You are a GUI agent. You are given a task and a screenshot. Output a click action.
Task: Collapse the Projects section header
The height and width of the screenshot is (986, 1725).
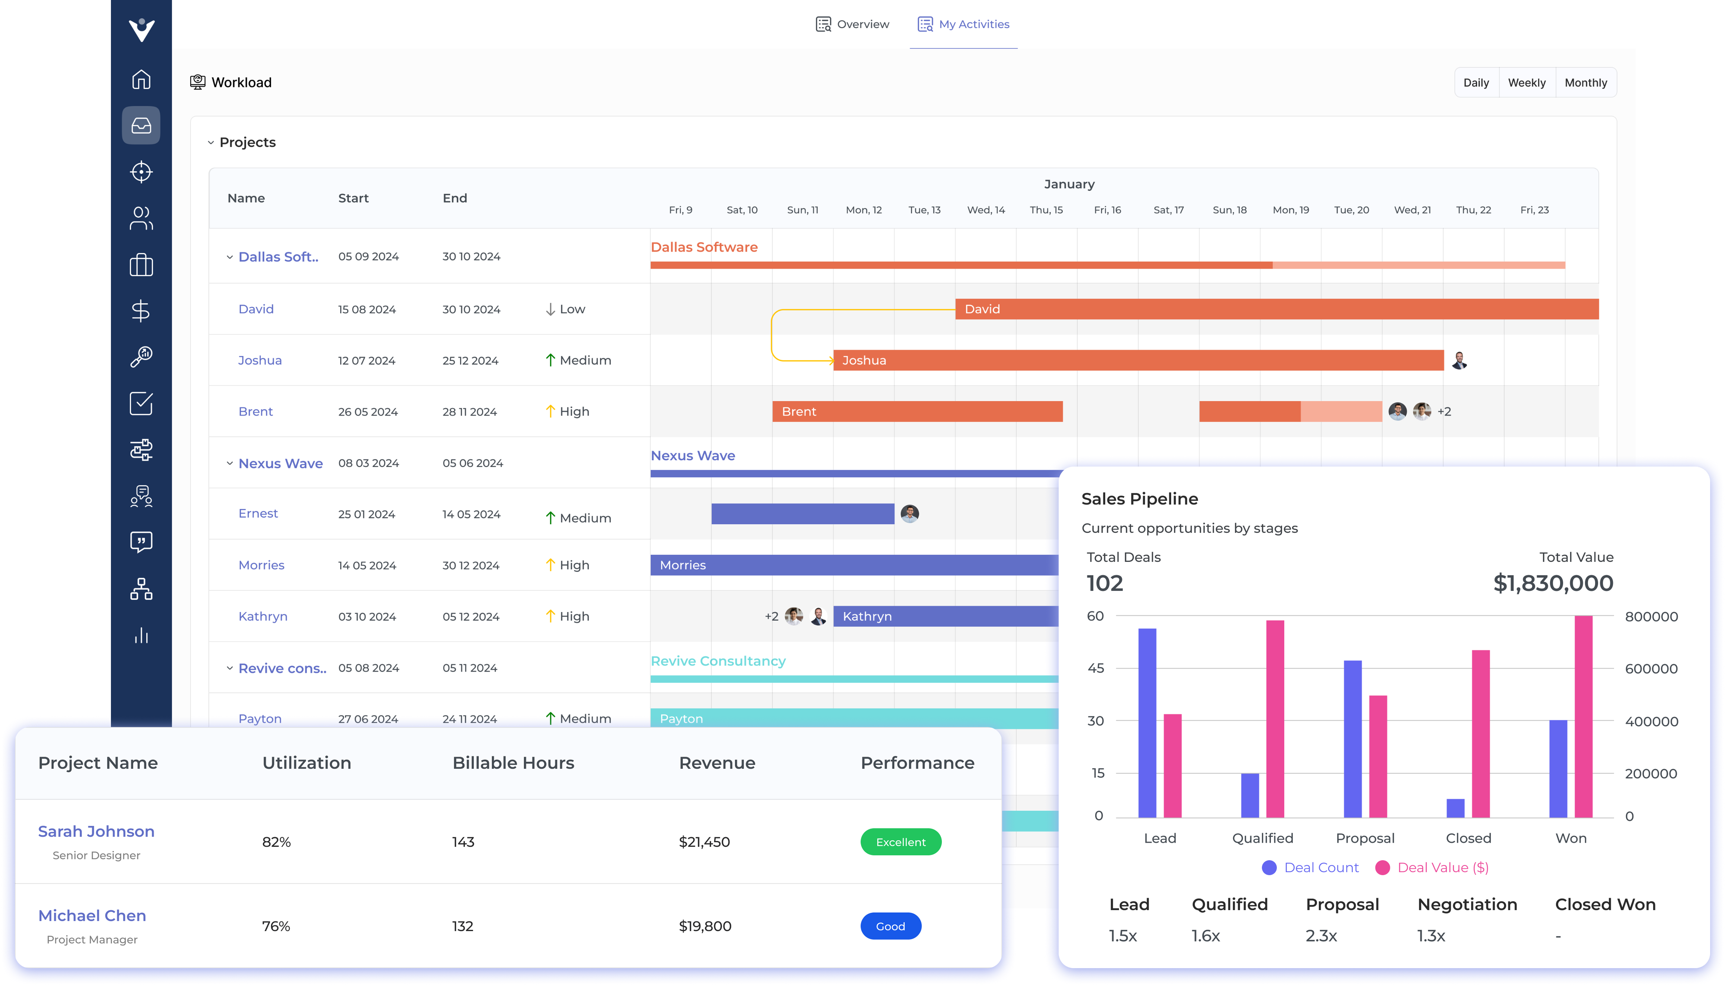coord(211,142)
